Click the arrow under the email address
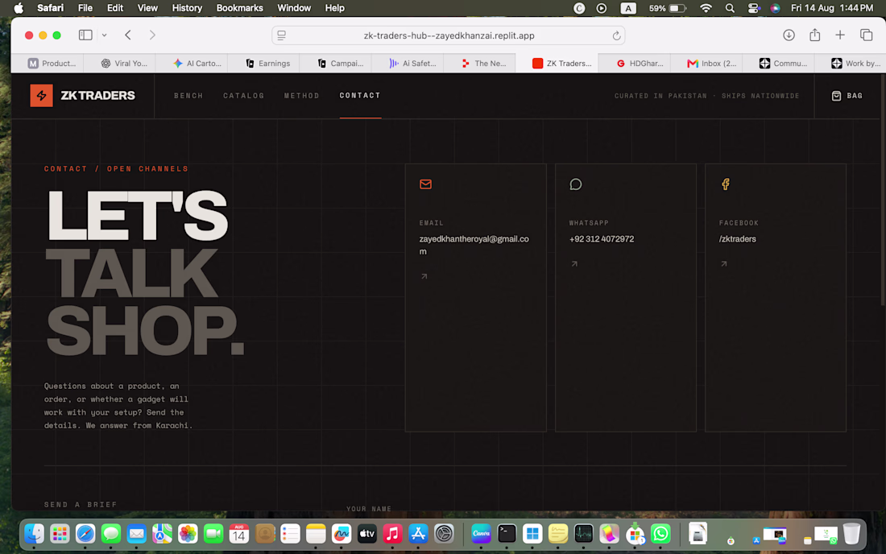 pyautogui.click(x=424, y=276)
